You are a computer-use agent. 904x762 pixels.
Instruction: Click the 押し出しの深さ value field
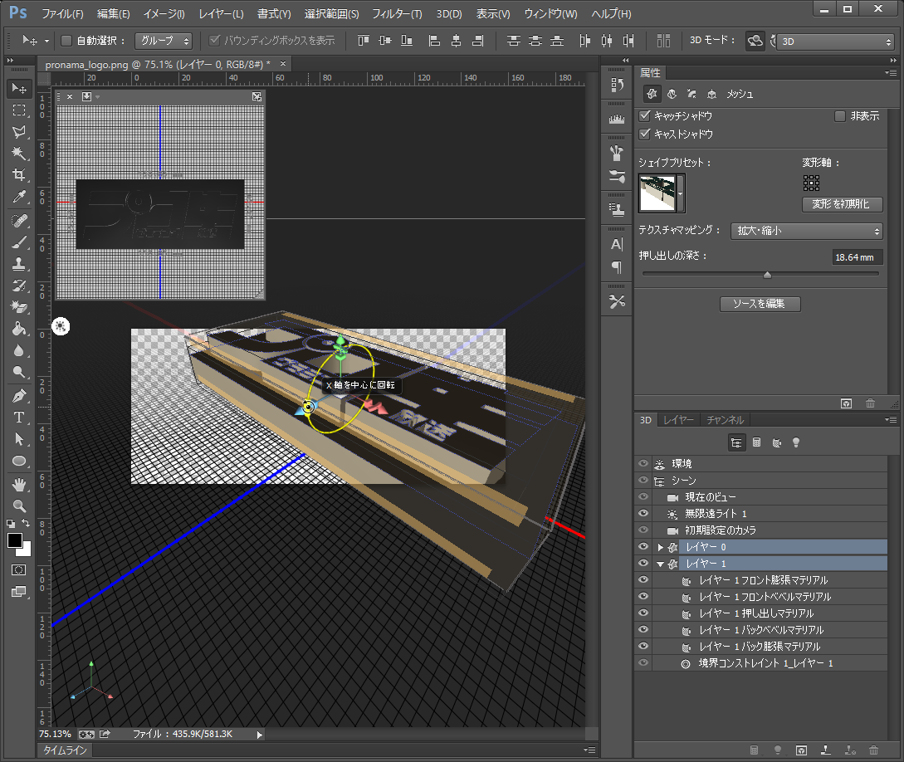(x=857, y=257)
